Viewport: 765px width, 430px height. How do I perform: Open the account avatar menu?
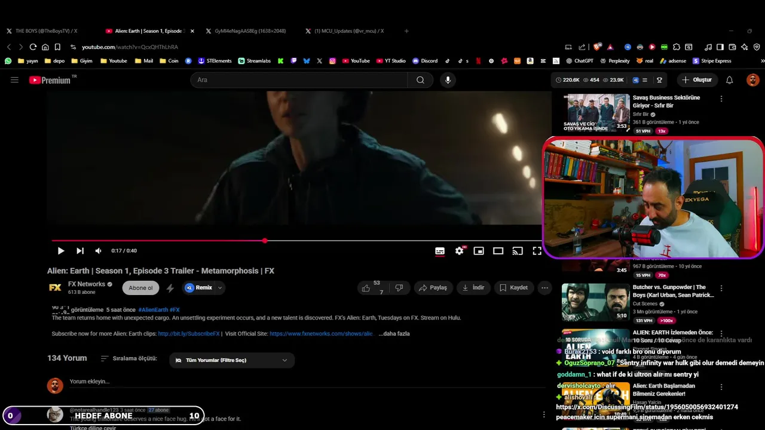pos(753,80)
